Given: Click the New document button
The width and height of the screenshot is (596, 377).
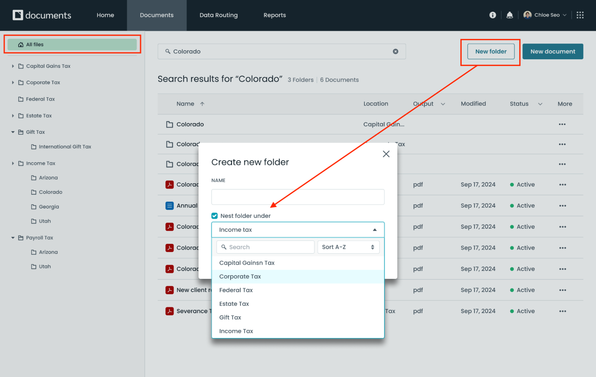Looking at the screenshot, I should 552,52.
